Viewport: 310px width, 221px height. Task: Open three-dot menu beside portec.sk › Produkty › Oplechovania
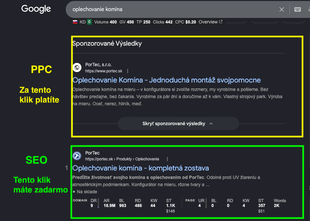pyautogui.click(x=167, y=159)
